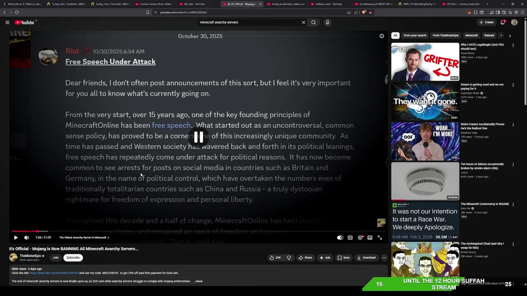Screen dimensions: 527x296
Task: Mute the video volume
Action: (26, 238)
